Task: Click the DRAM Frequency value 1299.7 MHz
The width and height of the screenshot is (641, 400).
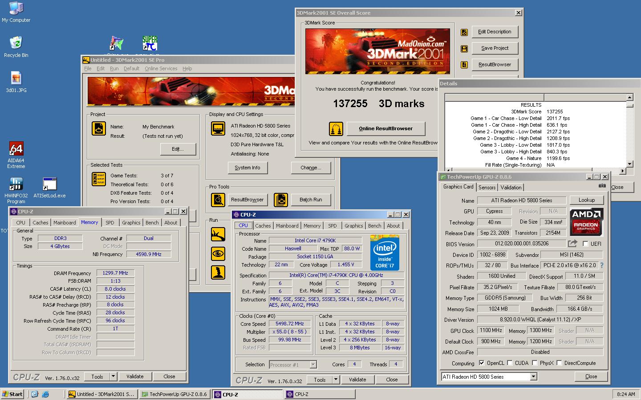Action: point(115,273)
